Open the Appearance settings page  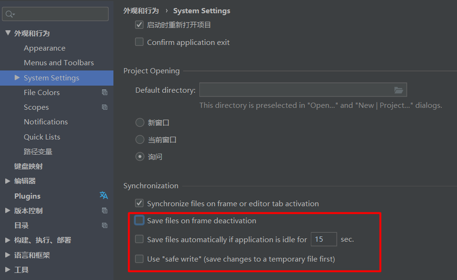coord(45,48)
